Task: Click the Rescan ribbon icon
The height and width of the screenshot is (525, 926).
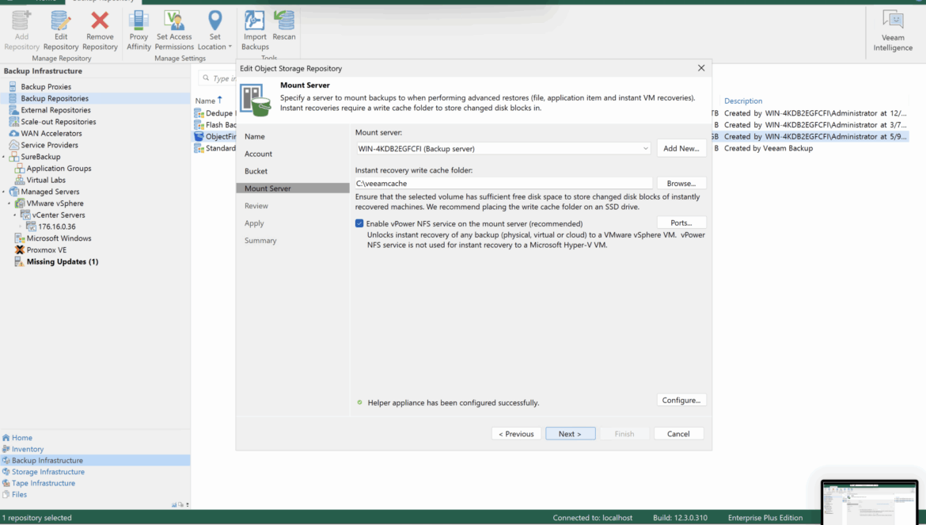Action: click(x=284, y=20)
